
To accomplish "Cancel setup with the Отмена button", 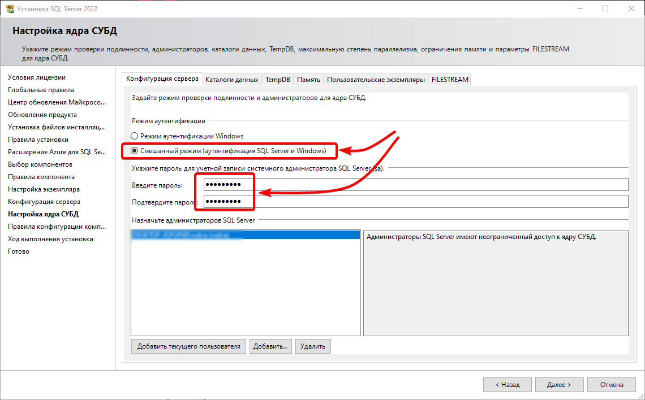I will coord(612,385).
